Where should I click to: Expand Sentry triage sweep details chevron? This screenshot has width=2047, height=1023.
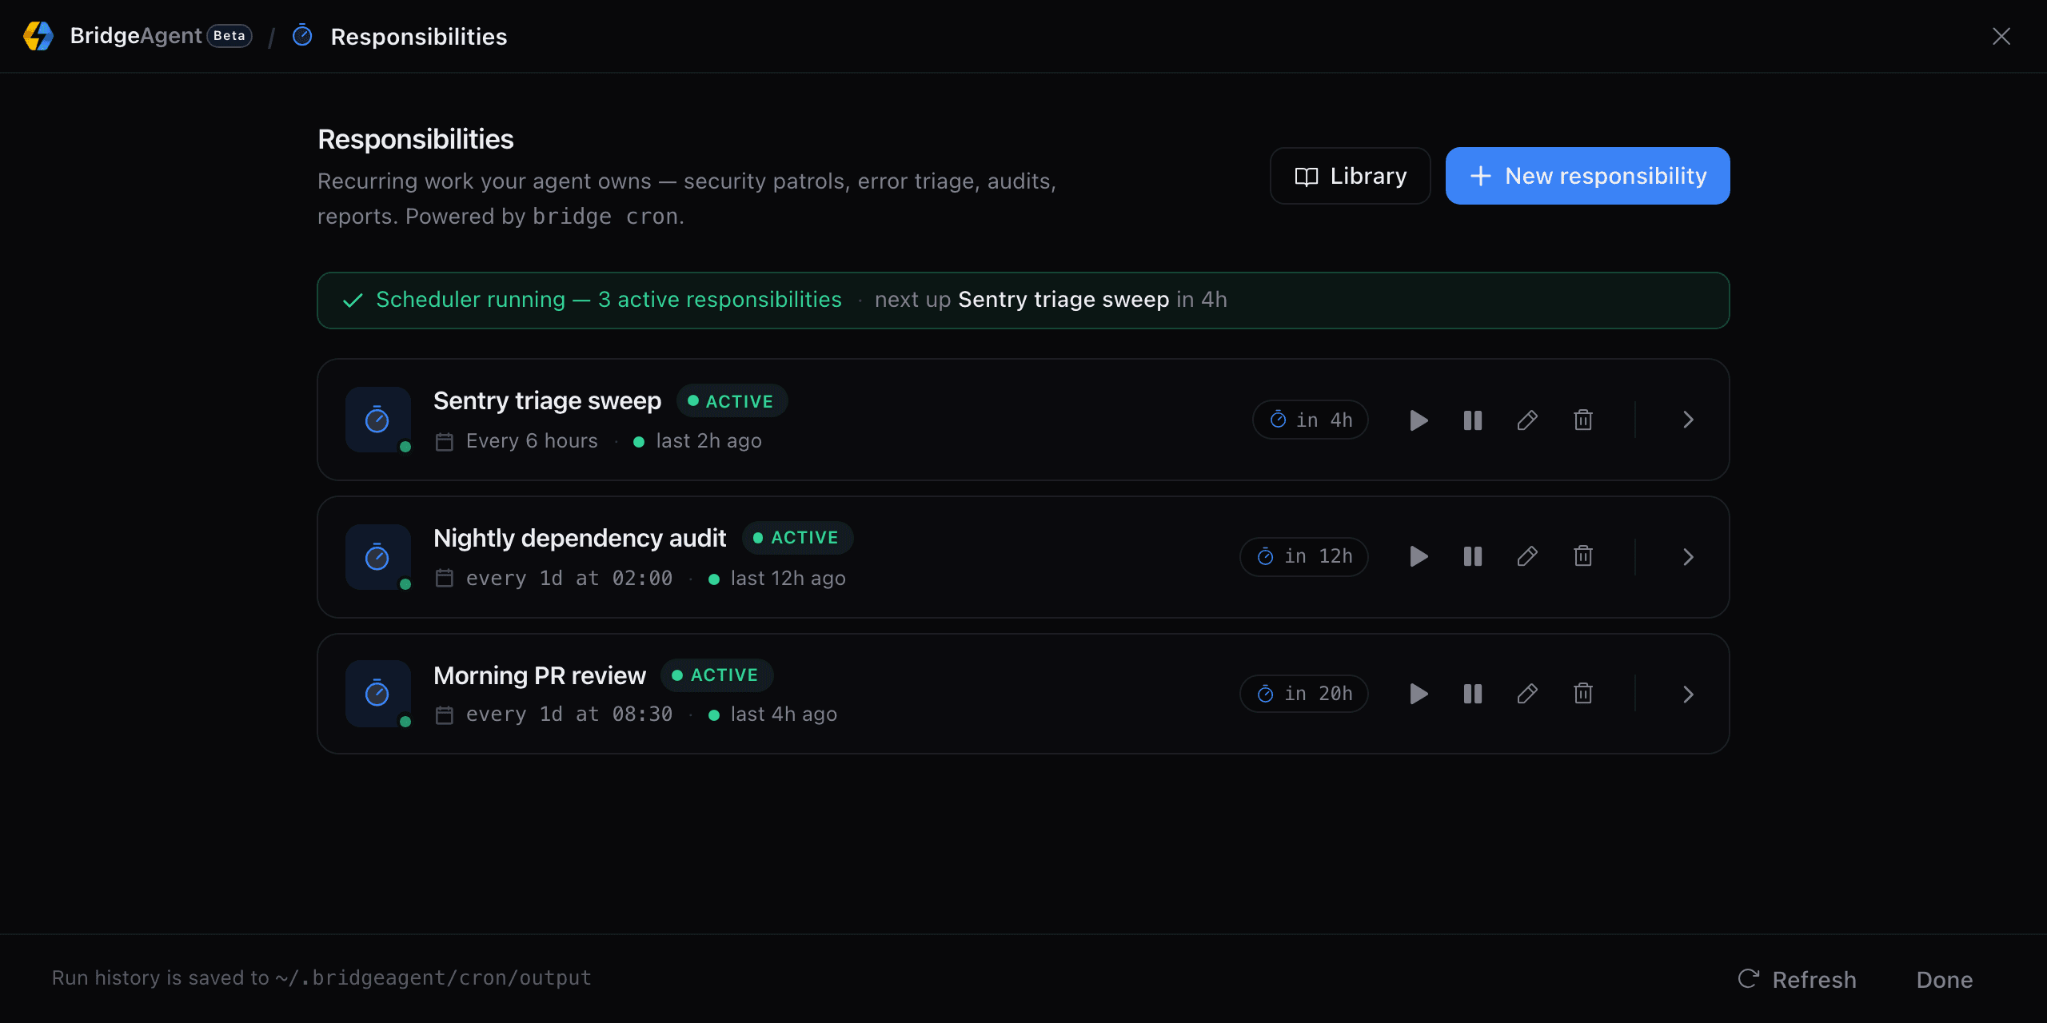1688,420
